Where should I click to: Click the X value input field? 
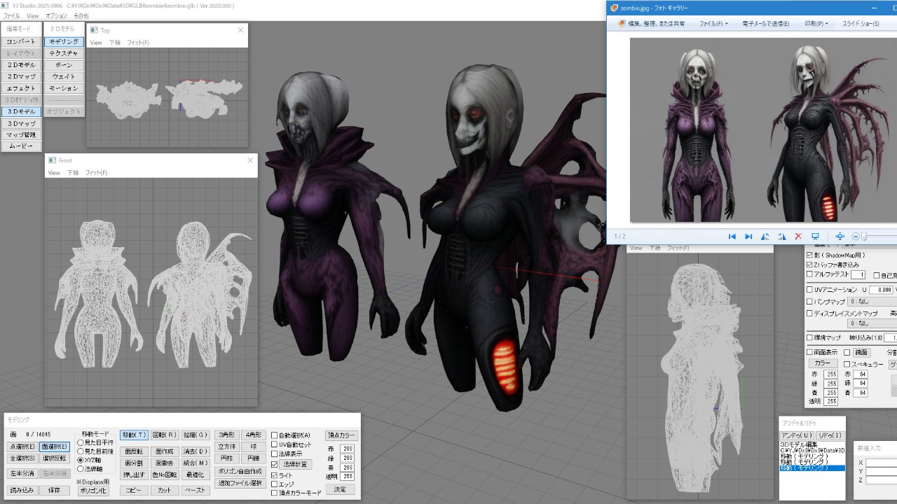click(x=881, y=463)
